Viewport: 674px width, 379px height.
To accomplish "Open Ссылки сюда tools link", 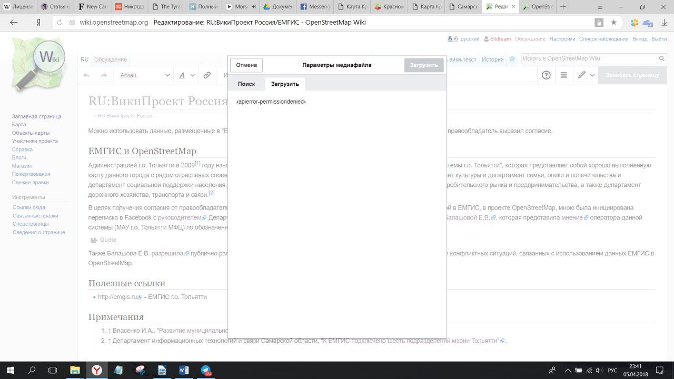I will [x=29, y=207].
